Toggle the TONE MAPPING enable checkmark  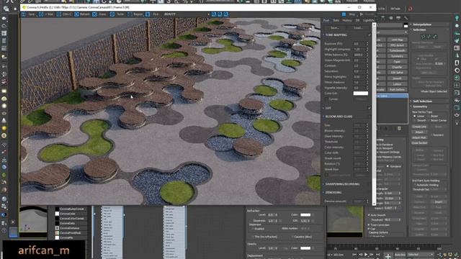(x=370, y=35)
